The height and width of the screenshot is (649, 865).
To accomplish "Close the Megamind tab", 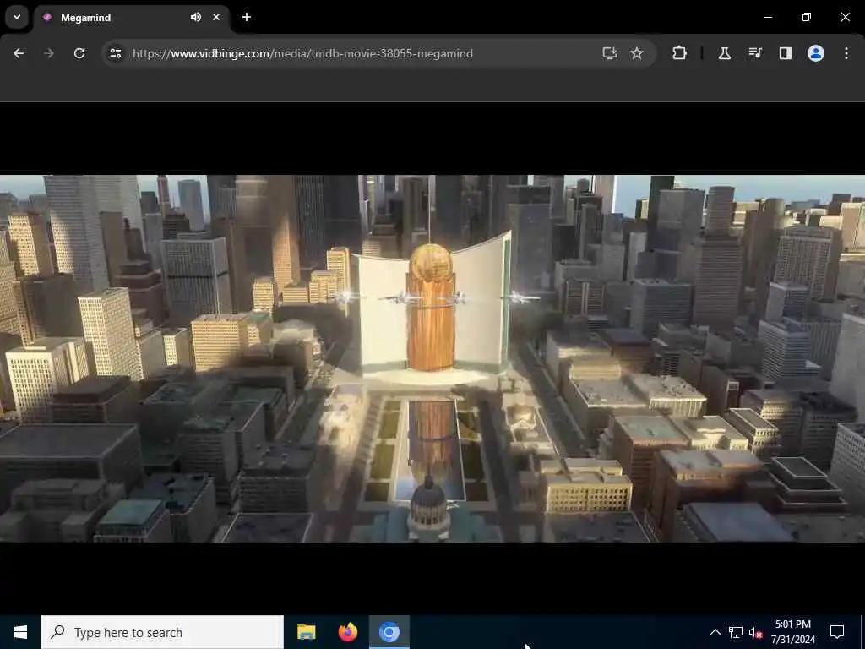I will 216,17.
